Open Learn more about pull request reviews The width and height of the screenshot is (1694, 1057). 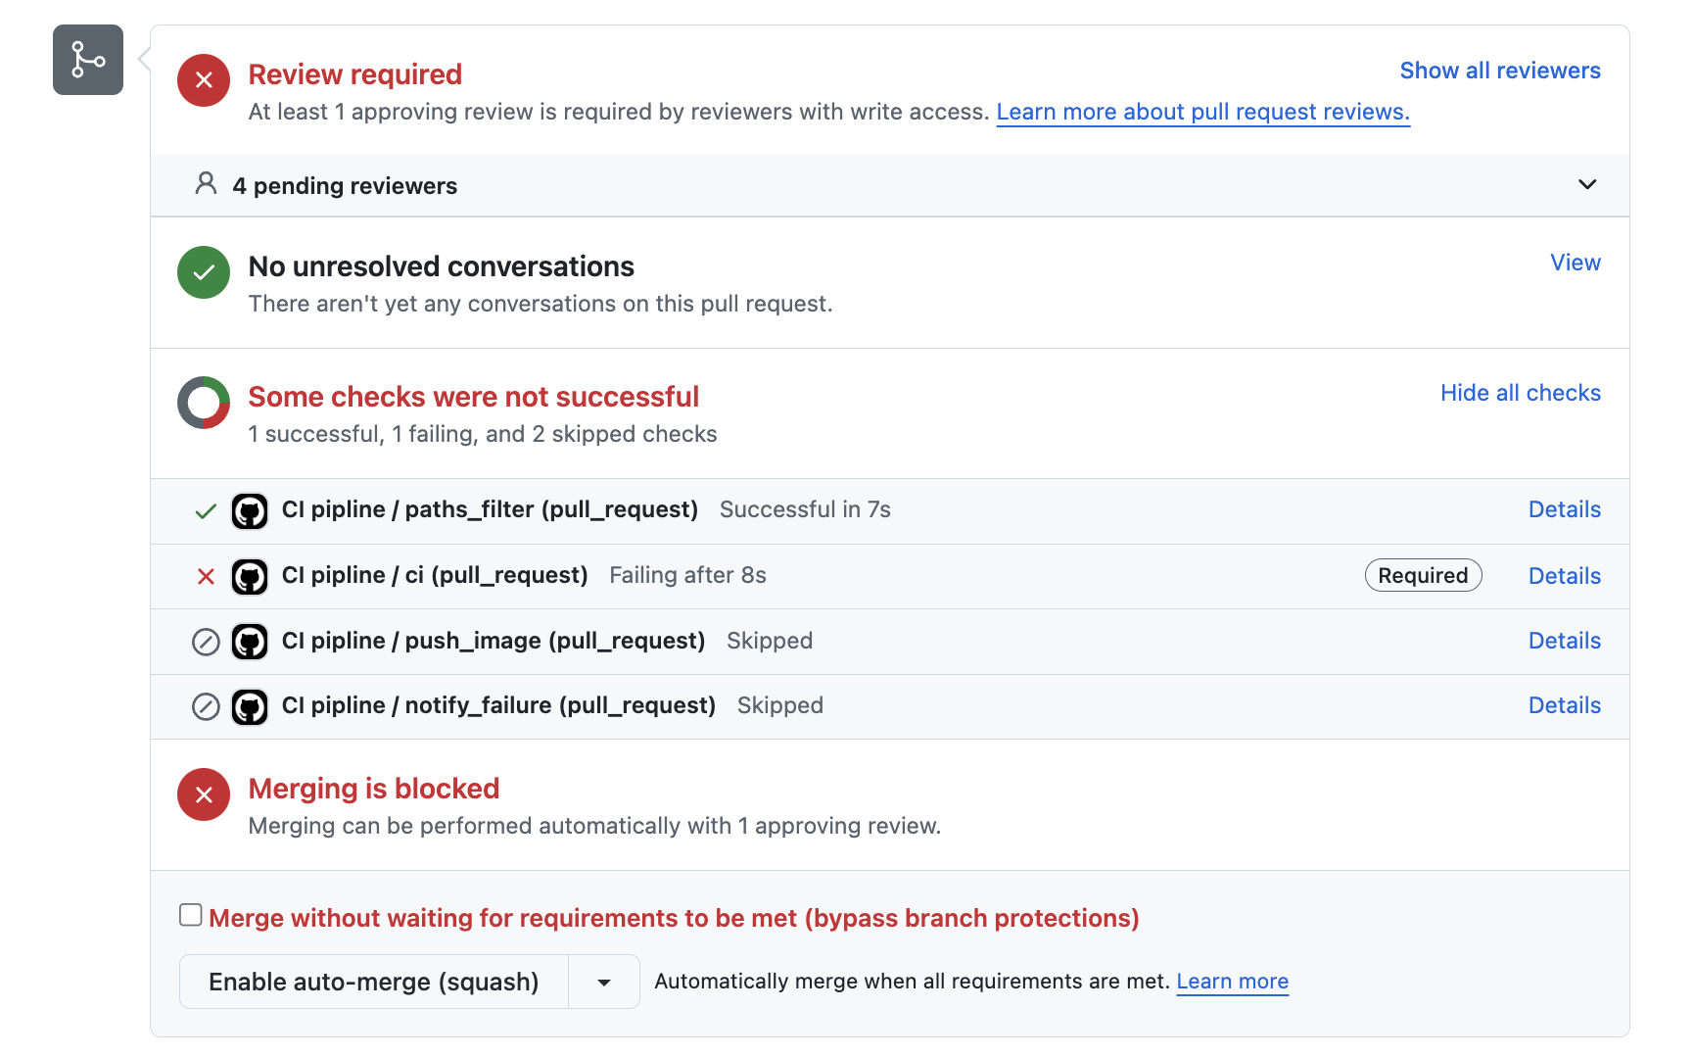1202,113
